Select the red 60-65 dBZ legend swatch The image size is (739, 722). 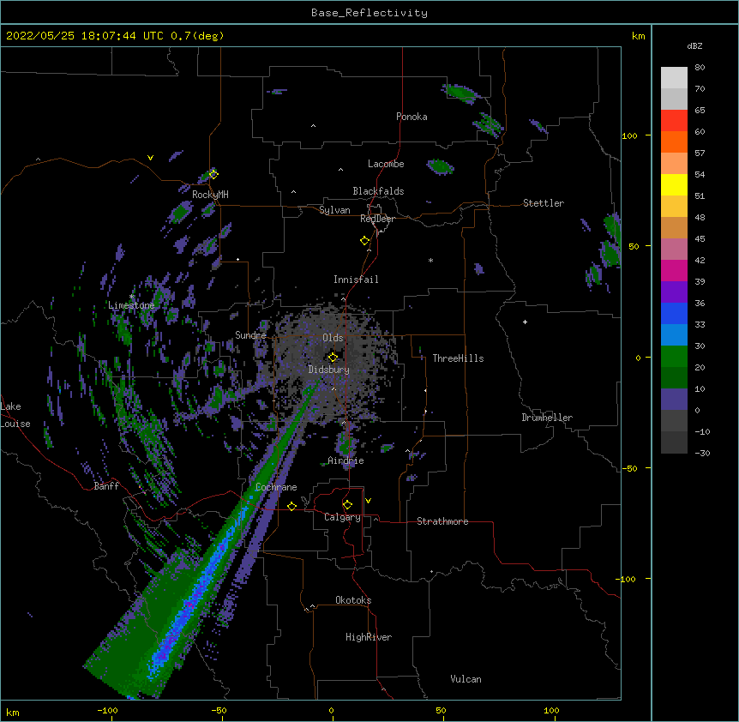674,121
